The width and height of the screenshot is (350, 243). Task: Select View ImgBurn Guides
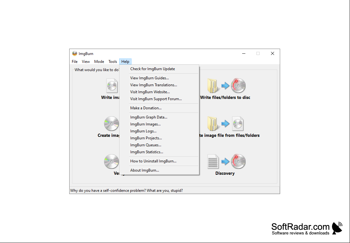(159, 78)
